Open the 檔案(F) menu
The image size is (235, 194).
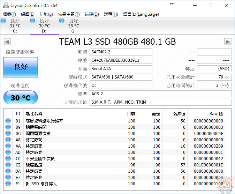click(9, 14)
